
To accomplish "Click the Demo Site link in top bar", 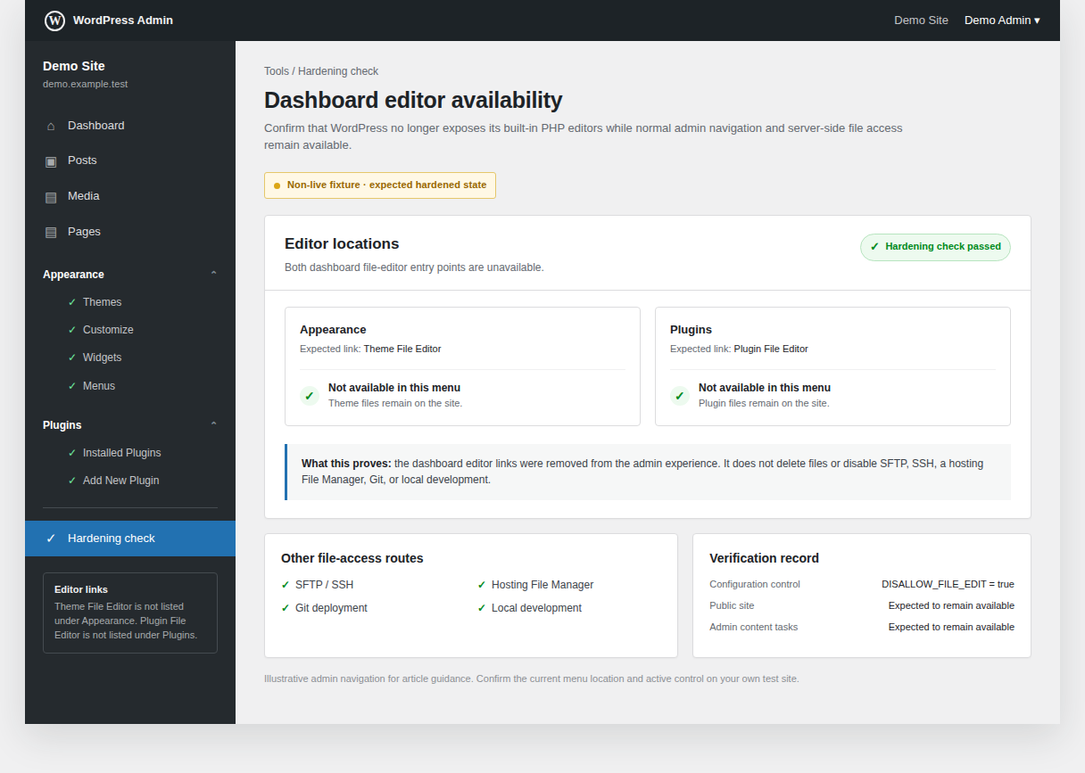I will 921,21.
